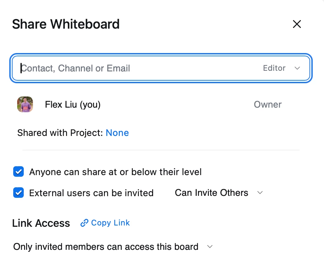Click the Link Access heading

pyautogui.click(x=41, y=223)
